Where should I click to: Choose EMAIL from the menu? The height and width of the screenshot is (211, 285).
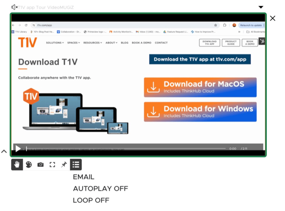pos(84,177)
